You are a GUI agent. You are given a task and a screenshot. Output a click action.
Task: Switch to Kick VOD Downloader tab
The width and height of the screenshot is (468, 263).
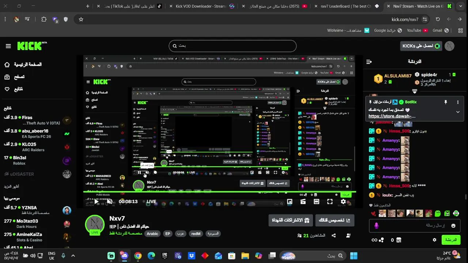coord(201,6)
